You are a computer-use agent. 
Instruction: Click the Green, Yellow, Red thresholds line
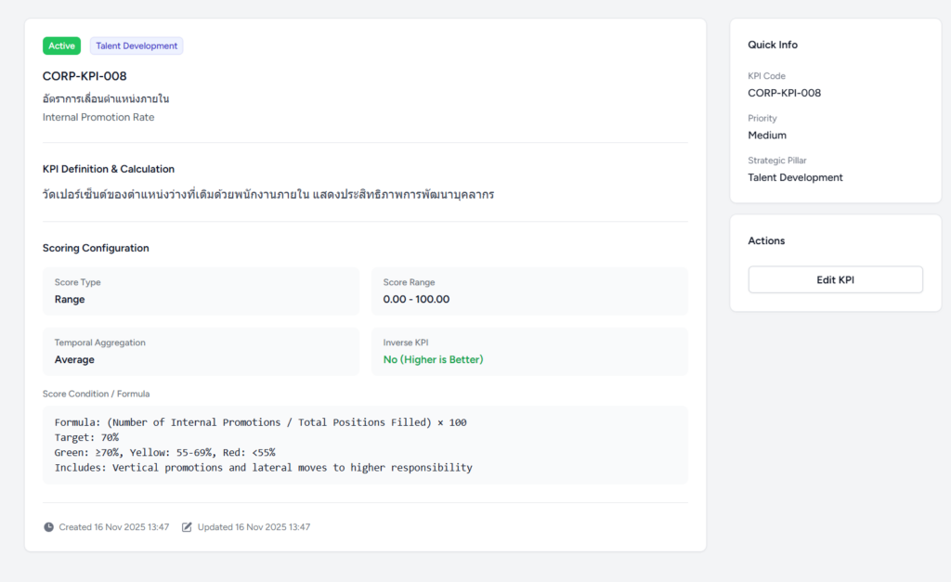[164, 452]
